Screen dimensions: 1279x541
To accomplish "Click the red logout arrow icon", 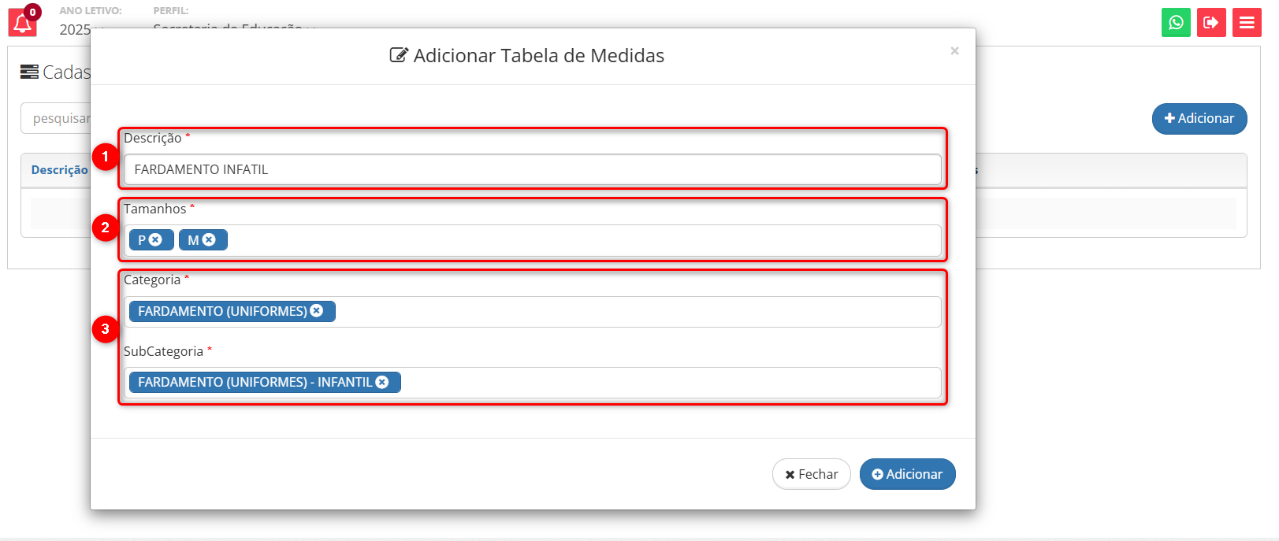I will click(1211, 22).
